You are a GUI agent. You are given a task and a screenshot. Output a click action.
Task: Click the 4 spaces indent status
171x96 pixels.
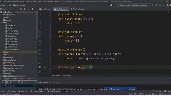147,94
